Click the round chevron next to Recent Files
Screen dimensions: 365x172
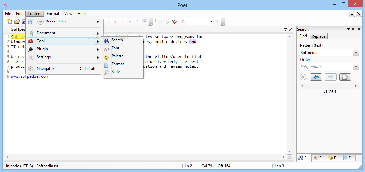[x=40, y=21]
